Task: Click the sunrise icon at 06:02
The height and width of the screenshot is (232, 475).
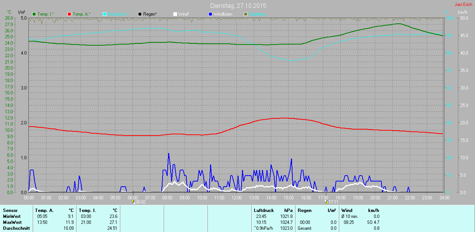Action: [x=133, y=202]
